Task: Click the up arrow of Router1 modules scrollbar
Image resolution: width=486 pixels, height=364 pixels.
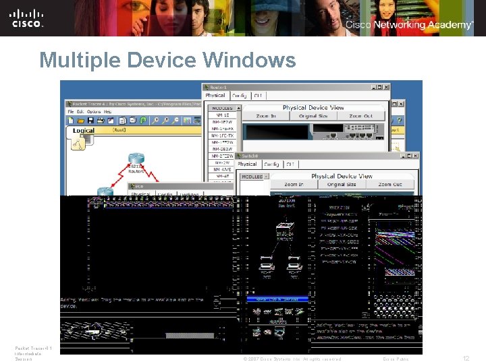Action: [x=239, y=109]
